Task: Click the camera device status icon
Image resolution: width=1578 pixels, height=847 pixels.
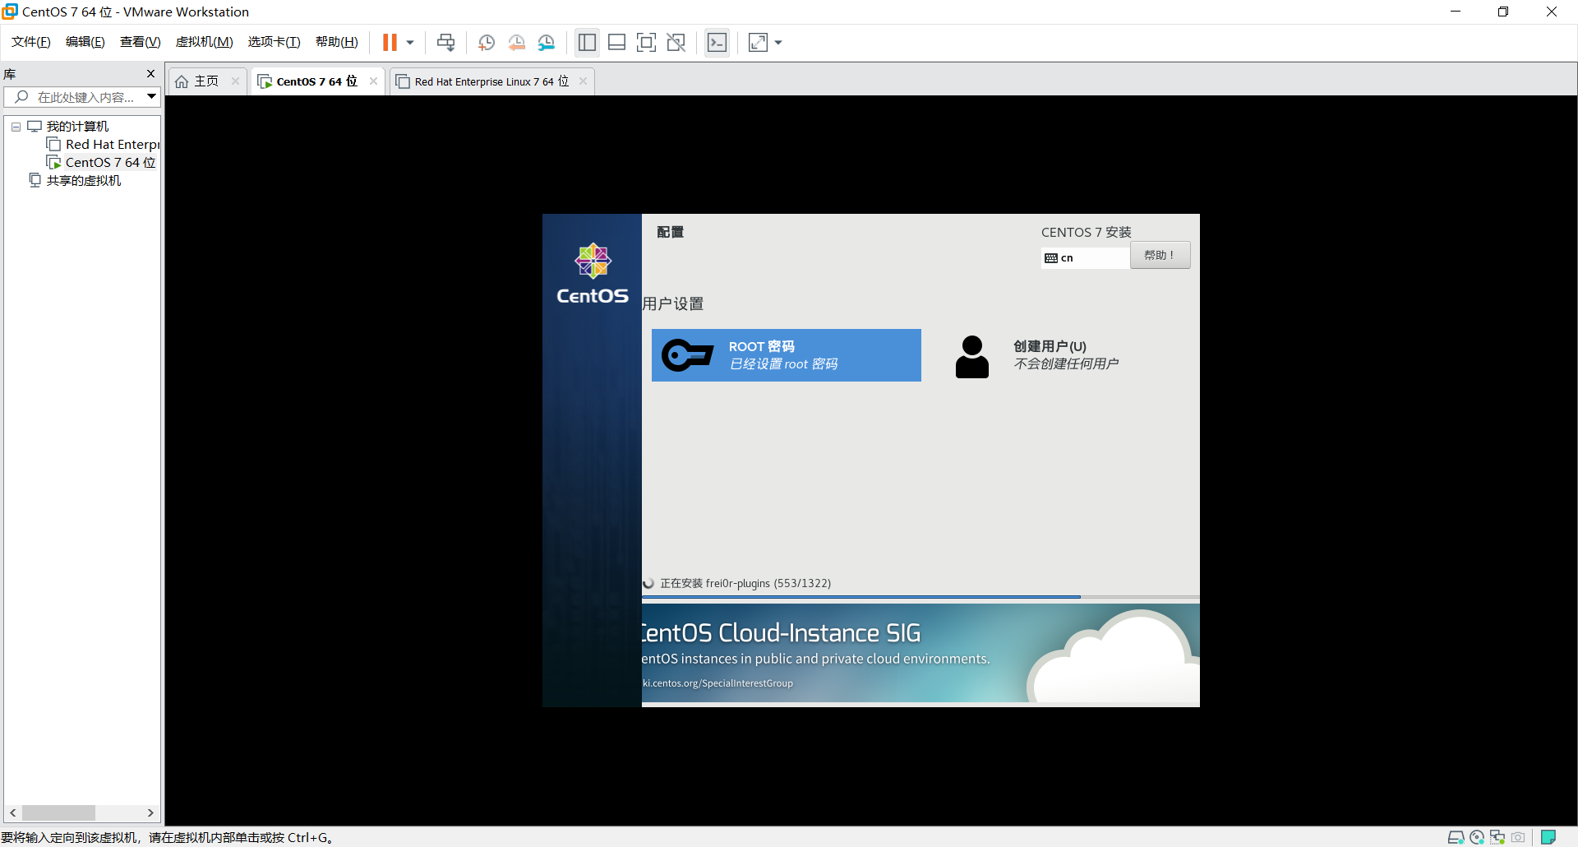Action: tap(1518, 837)
